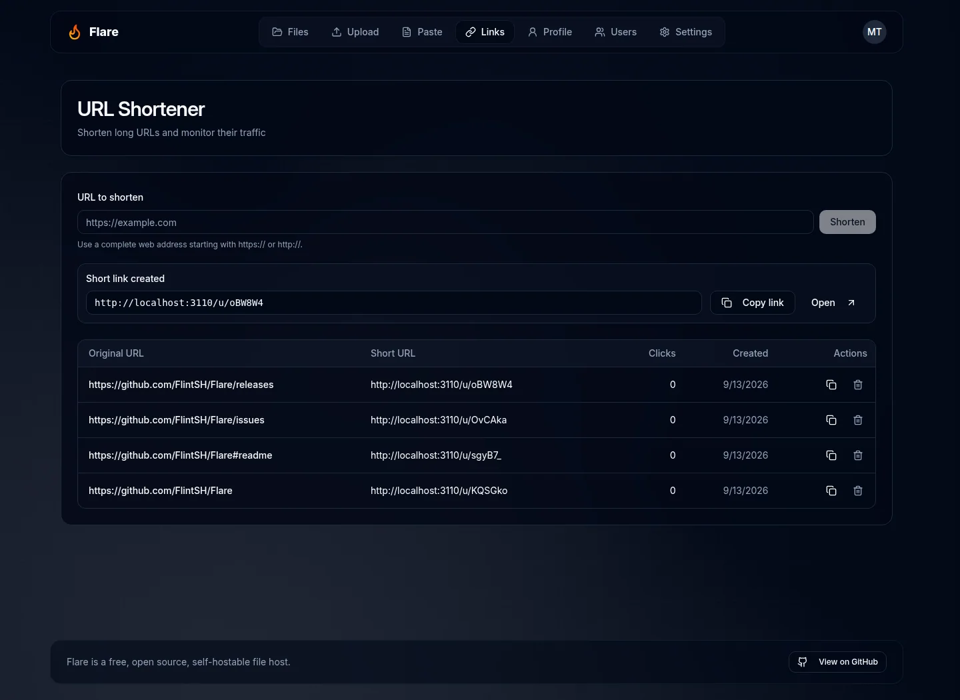Click the Created column header
The image size is (960, 700).
pos(751,353)
